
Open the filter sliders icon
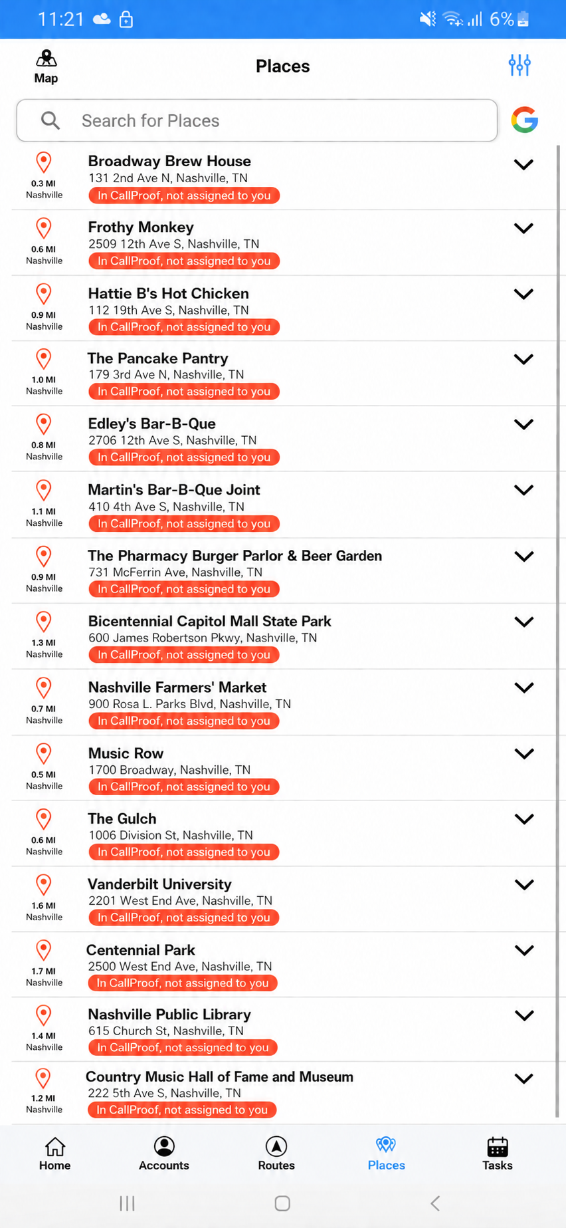click(x=519, y=65)
